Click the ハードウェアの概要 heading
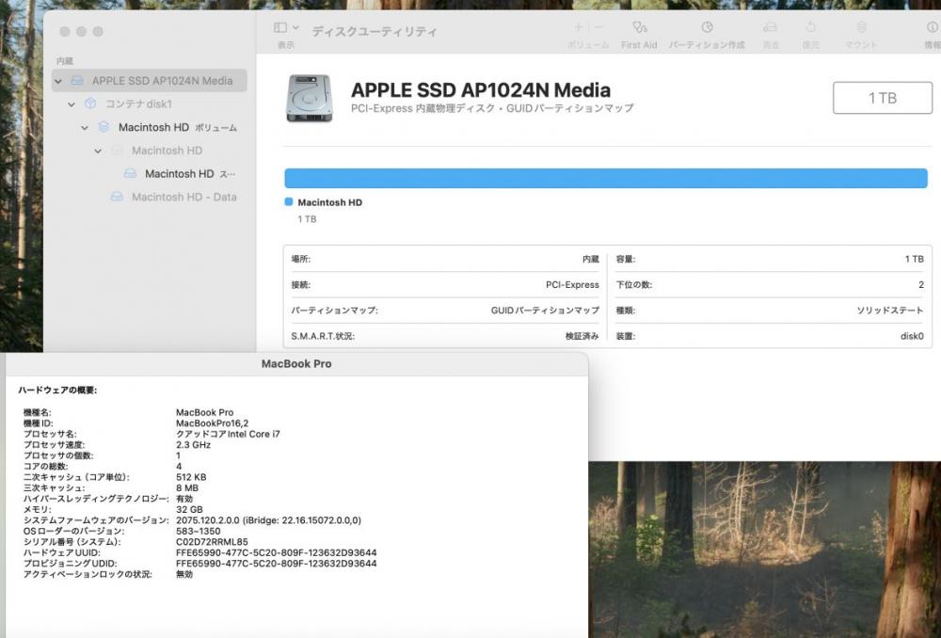 pos(57,391)
